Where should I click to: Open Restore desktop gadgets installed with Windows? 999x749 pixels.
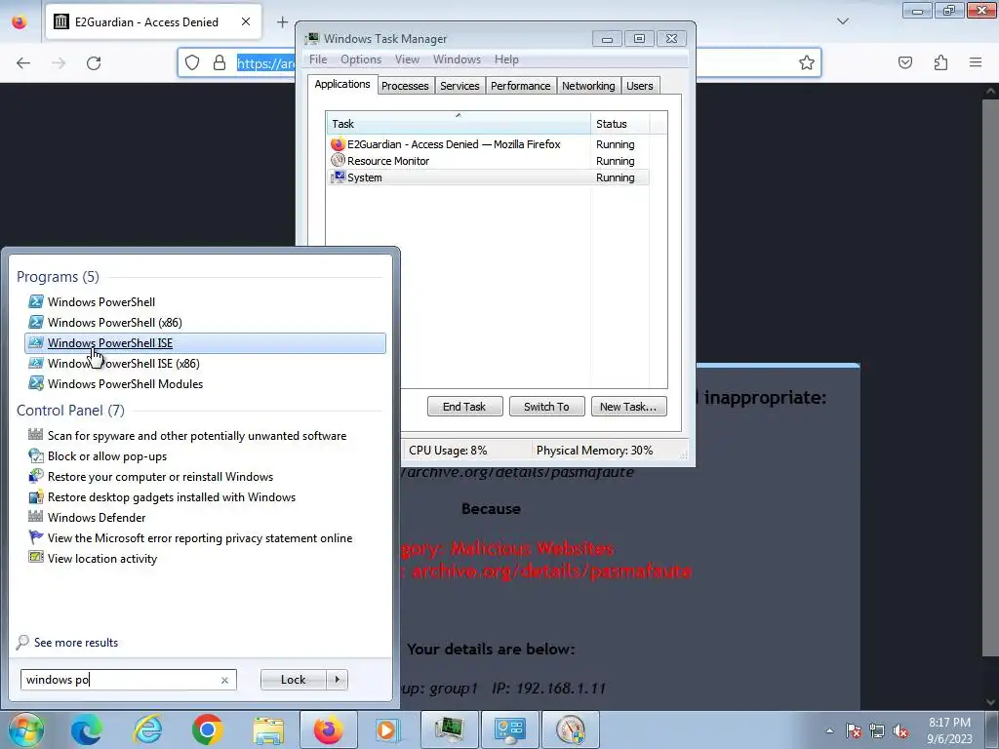[x=172, y=496]
